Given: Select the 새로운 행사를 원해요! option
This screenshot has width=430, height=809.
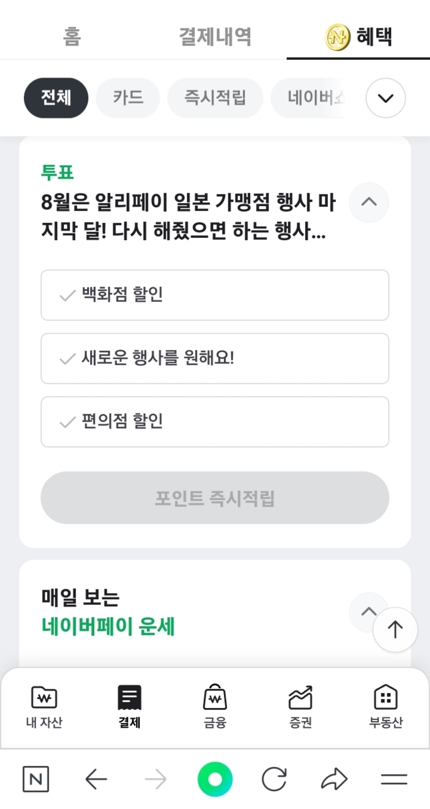Looking at the screenshot, I should pos(214,359).
